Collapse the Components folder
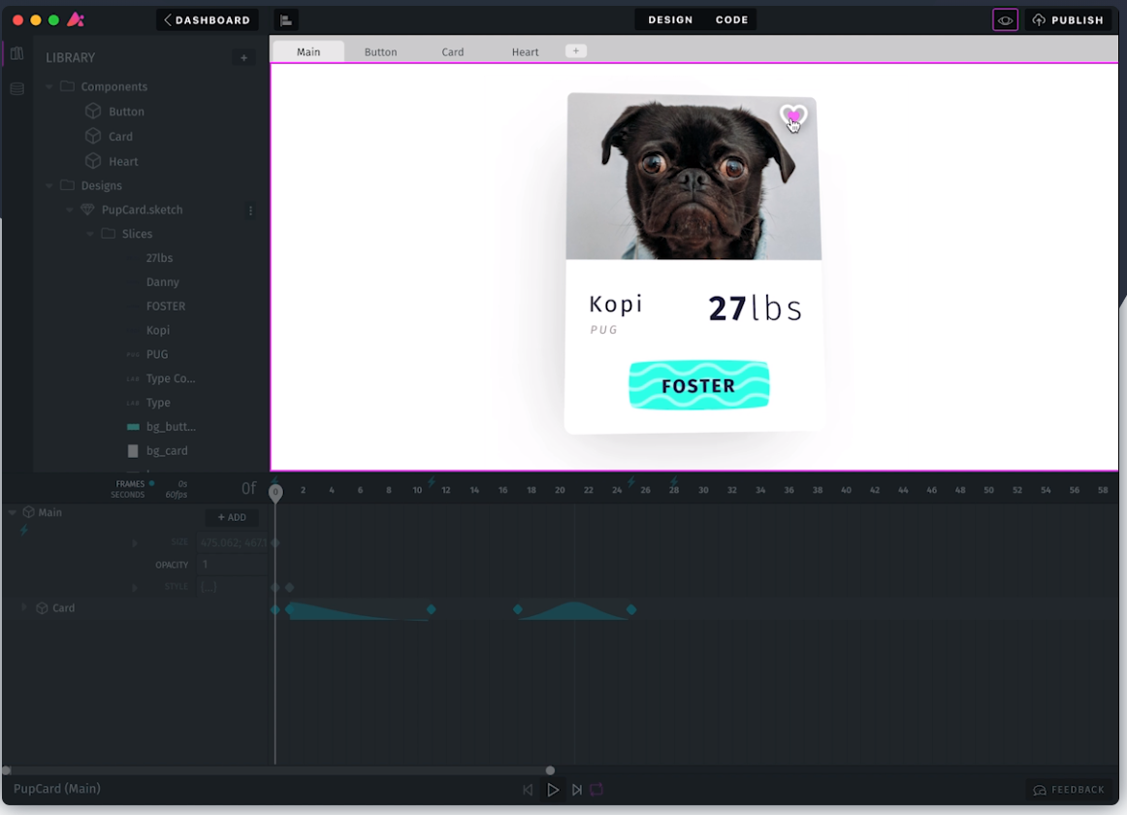This screenshot has width=1127, height=815. (x=49, y=87)
